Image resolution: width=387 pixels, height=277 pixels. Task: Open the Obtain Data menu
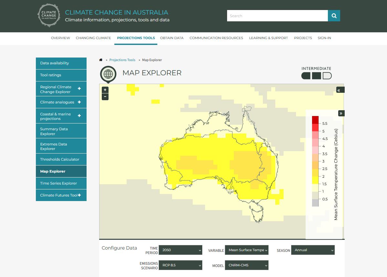tap(172, 38)
